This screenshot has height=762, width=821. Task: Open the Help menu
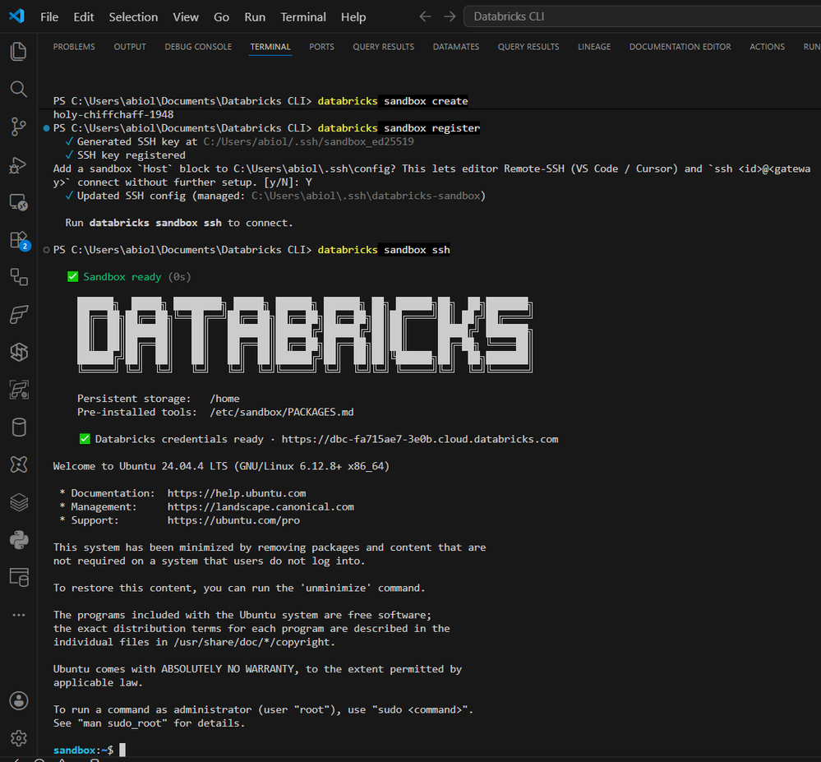click(x=353, y=16)
